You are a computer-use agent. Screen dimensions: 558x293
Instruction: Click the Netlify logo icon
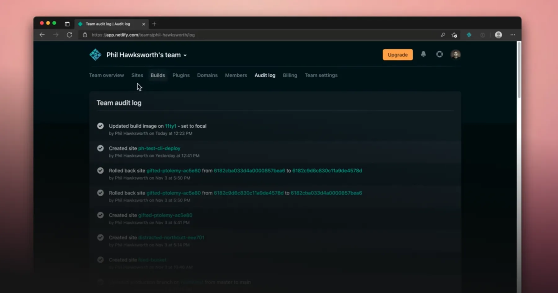pyautogui.click(x=95, y=55)
